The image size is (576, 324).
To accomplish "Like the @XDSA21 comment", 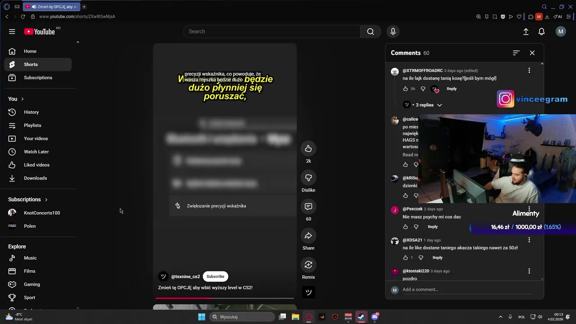I will pos(405,258).
